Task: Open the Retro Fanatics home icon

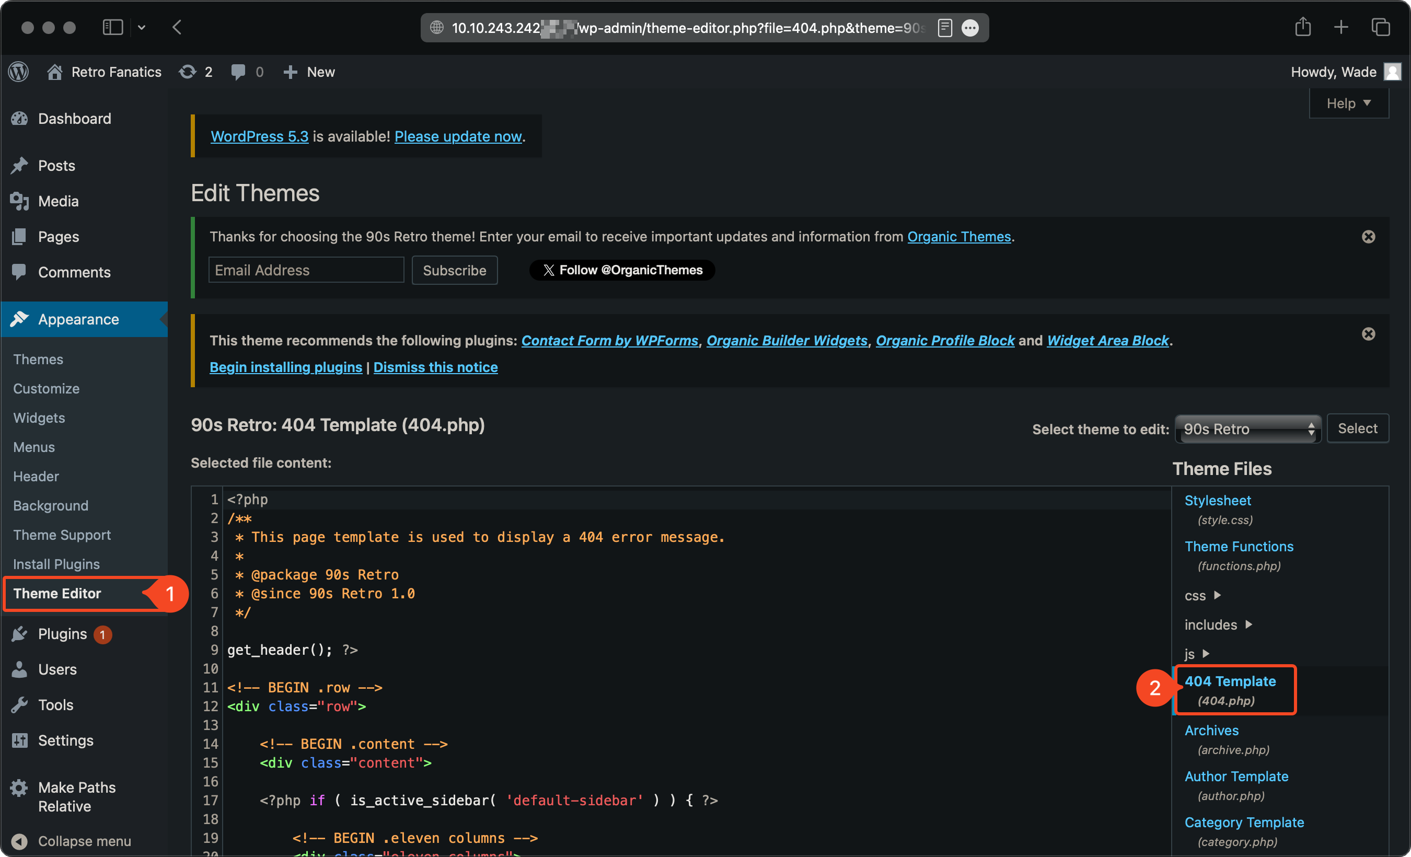Action: (x=55, y=72)
